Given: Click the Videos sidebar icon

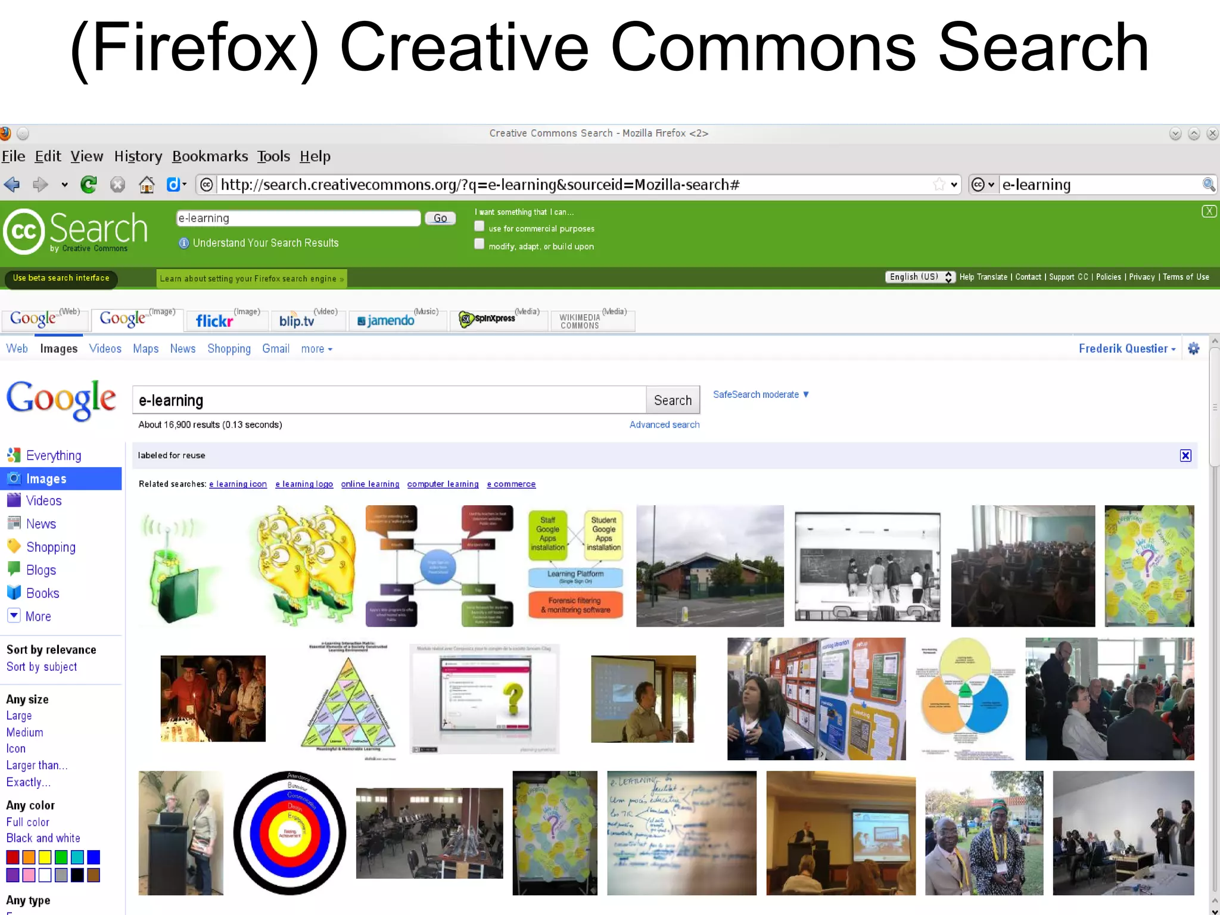Looking at the screenshot, I should click(x=14, y=501).
